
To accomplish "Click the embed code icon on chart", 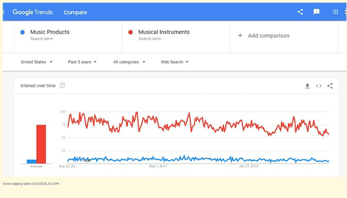I will tap(319, 86).
